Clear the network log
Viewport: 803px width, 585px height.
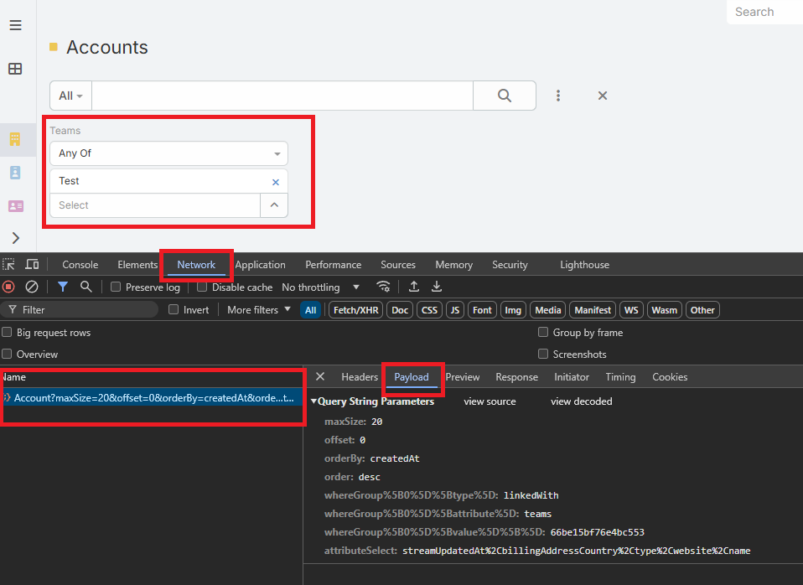point(32,287)
